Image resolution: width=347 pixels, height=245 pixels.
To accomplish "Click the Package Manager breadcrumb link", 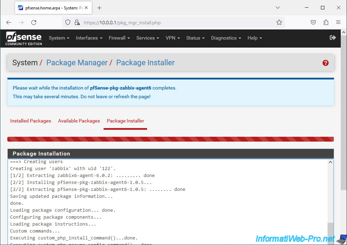I will (77, 63).
